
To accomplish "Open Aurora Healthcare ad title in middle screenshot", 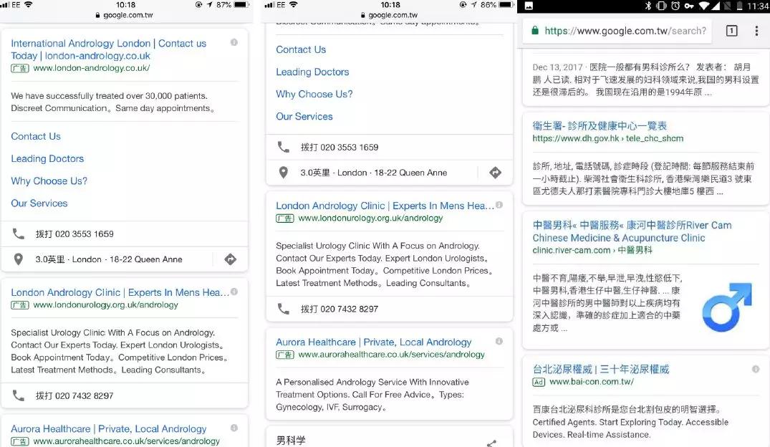I will (x=374, y=342).
